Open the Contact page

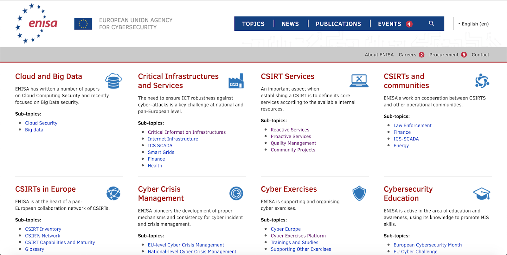[x=480, y=55]
